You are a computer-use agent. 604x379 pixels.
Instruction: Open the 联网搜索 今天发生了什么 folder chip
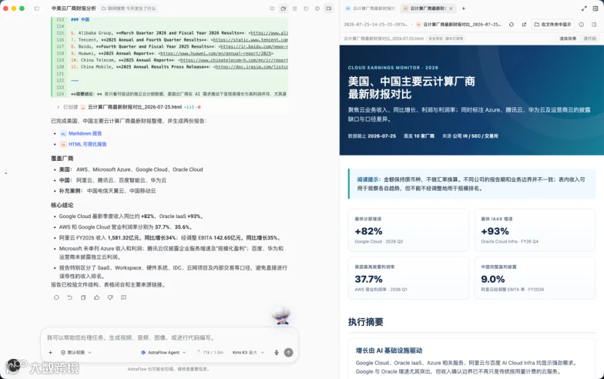129,8
